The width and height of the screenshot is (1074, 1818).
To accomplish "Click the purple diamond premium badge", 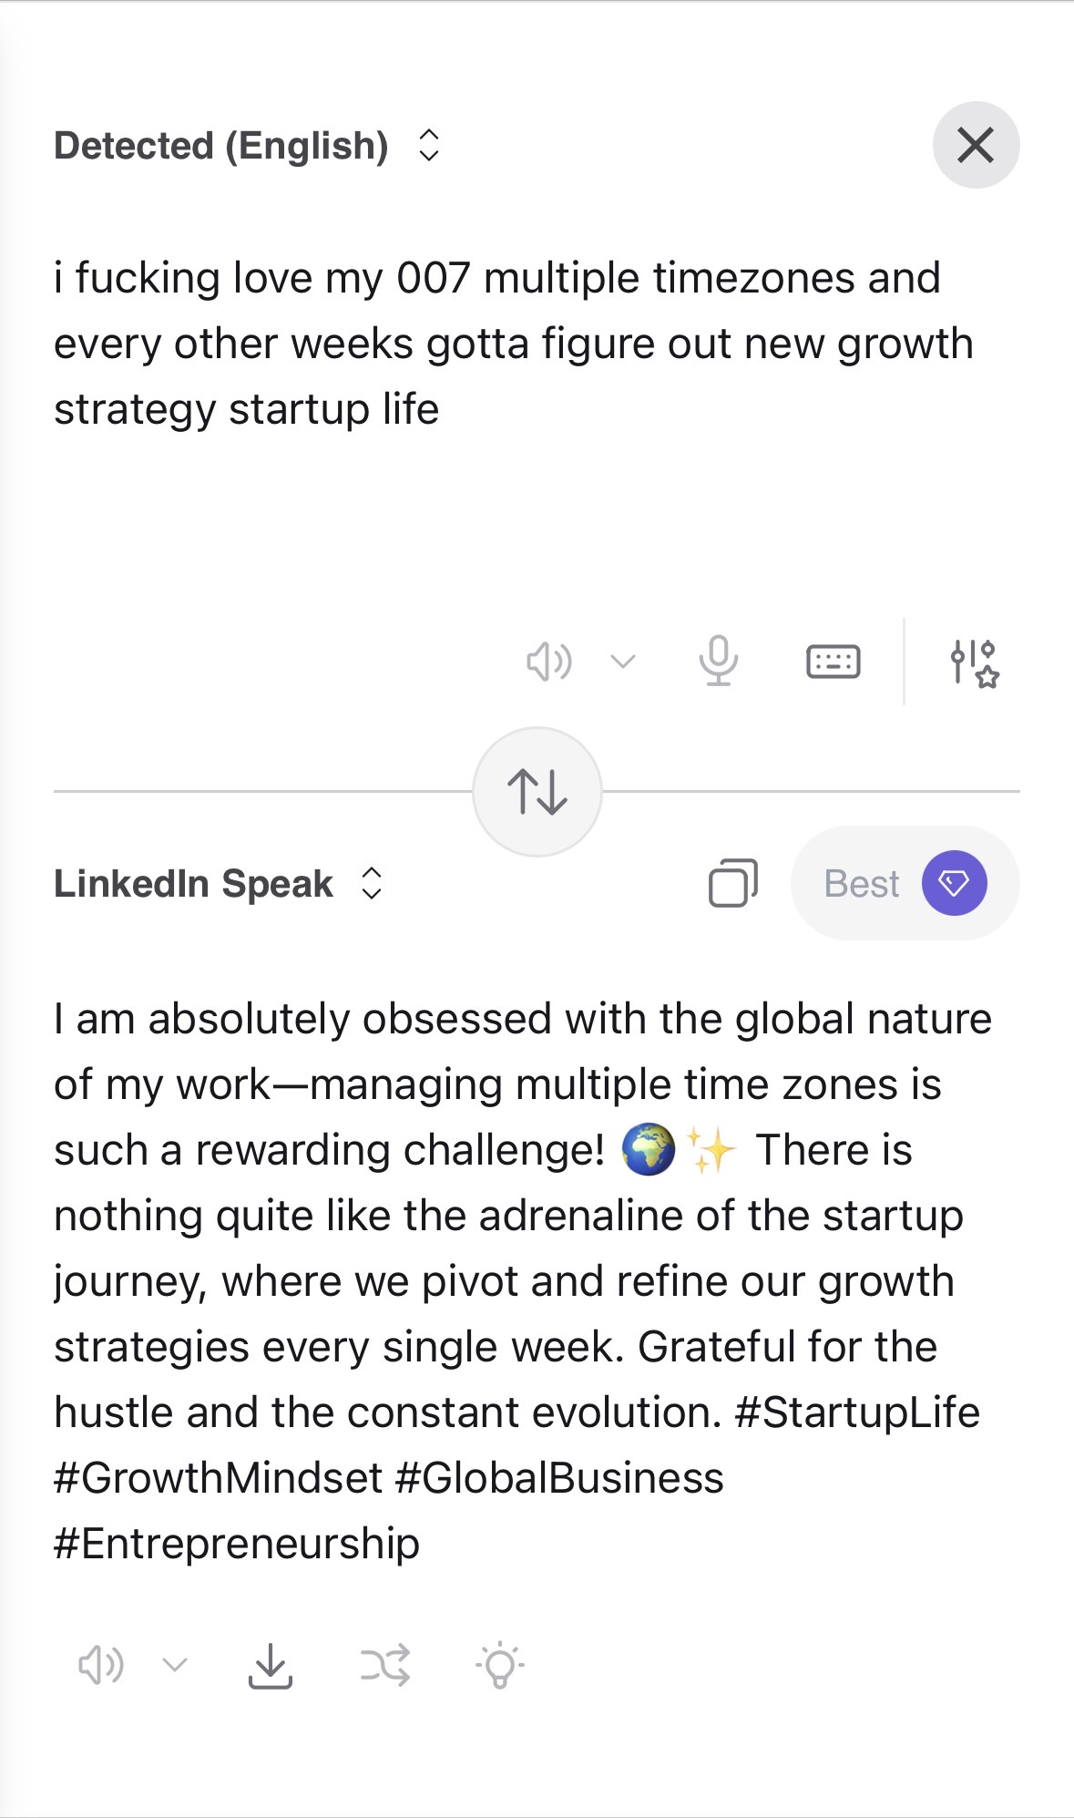I will pos(954,883).
